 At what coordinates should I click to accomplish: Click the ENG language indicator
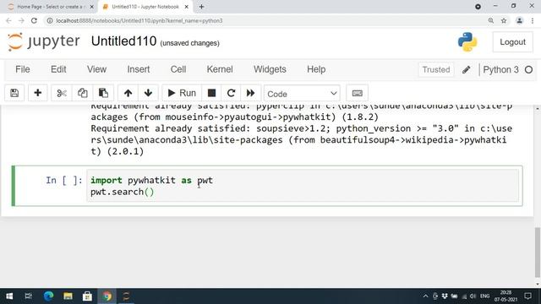tap(484, 296)
